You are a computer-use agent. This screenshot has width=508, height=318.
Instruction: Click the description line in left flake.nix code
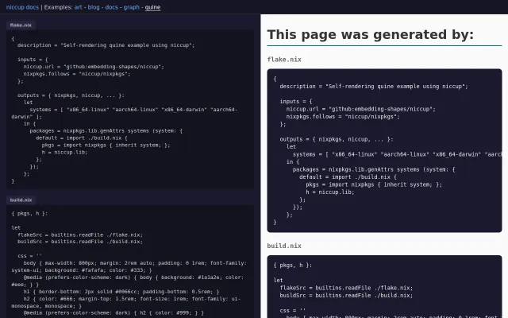106,45
